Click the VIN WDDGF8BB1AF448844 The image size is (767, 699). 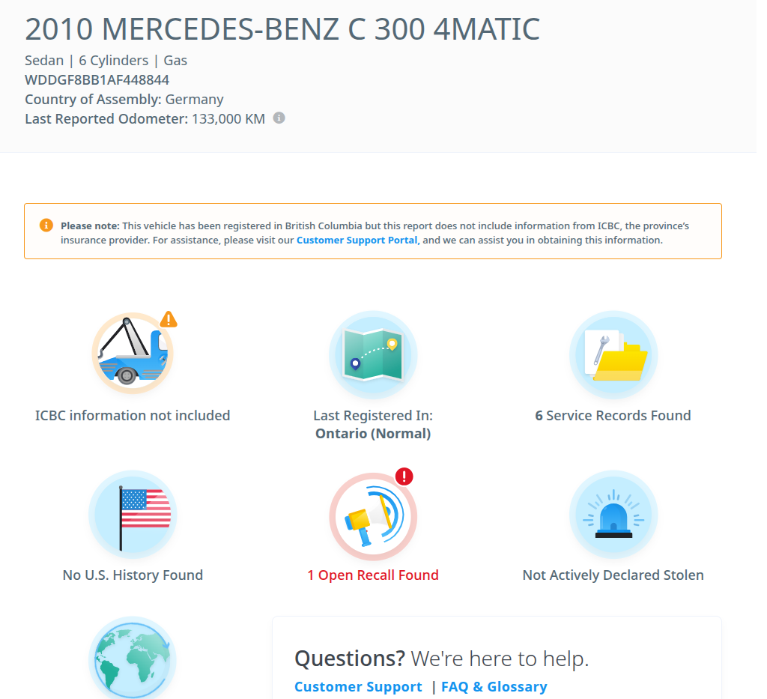pyautogui.click(x=97, y=79)
